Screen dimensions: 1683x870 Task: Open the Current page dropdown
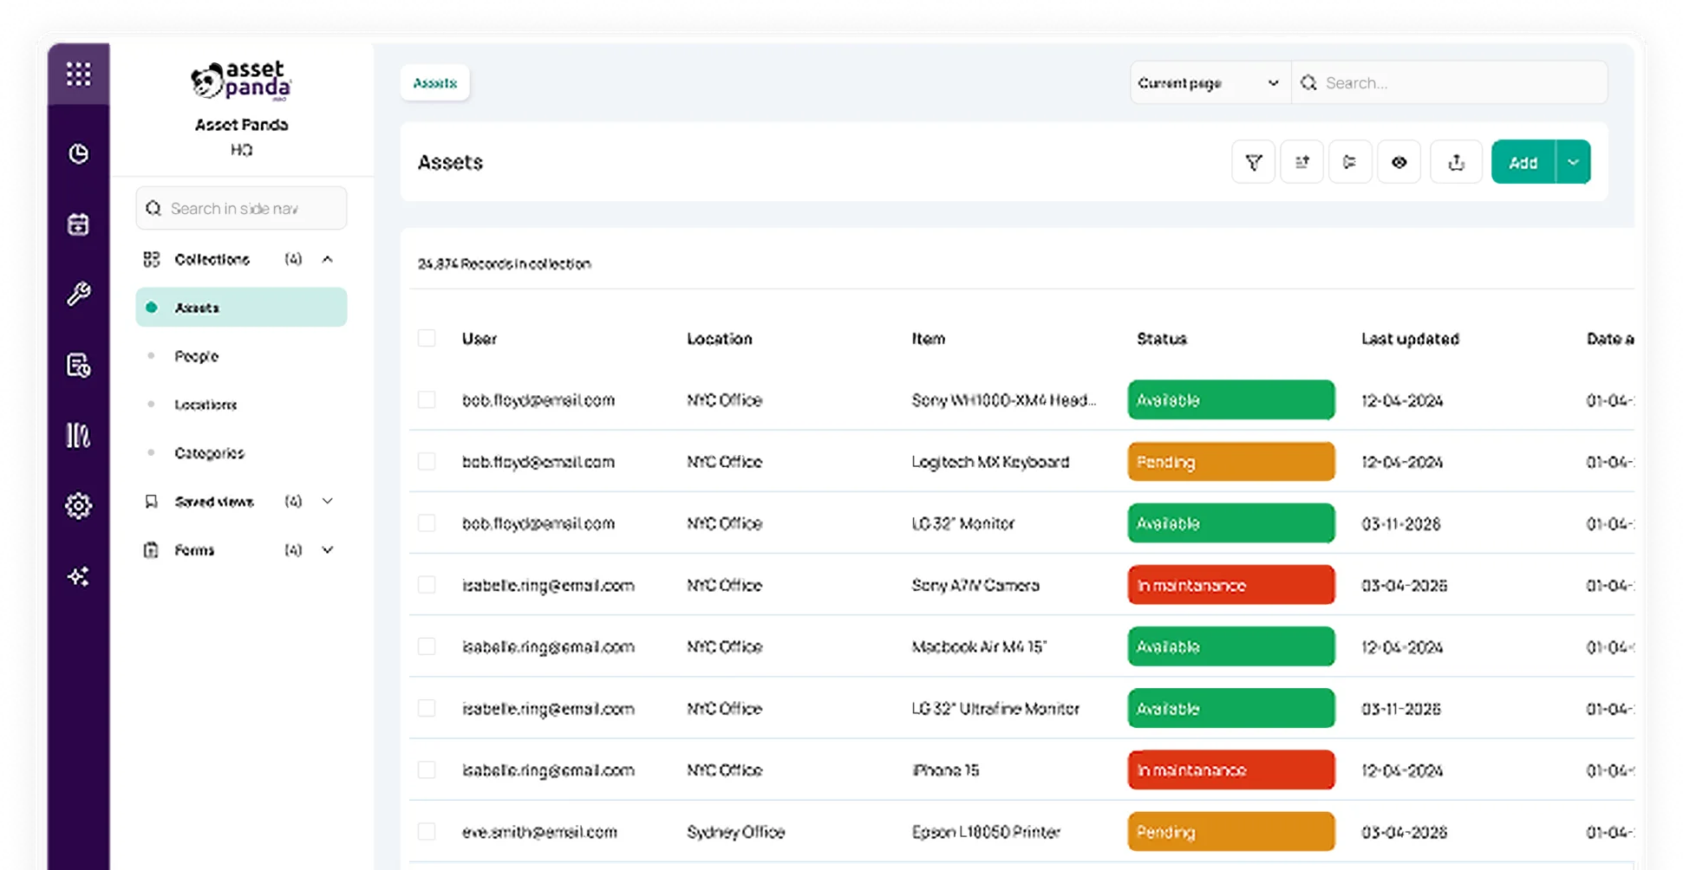[x=1210, y=83]
